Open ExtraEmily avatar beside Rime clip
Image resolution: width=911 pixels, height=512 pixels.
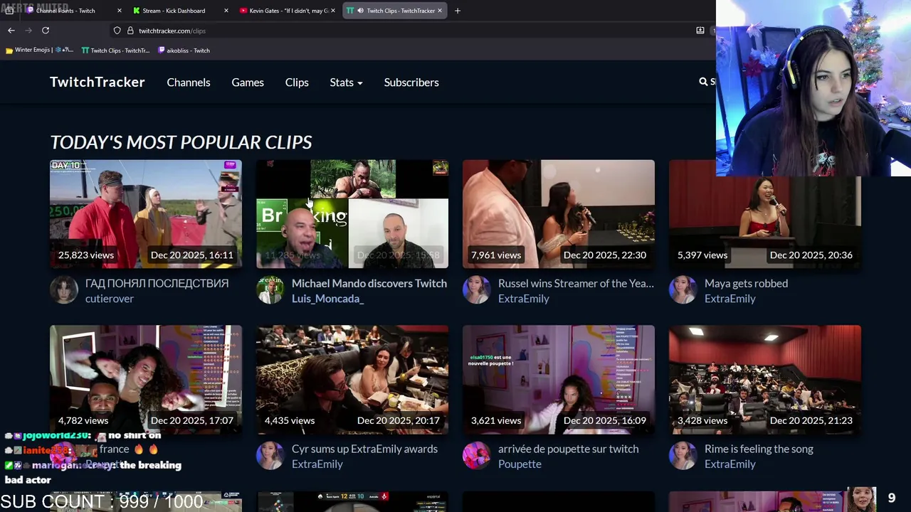pos(683,456)
